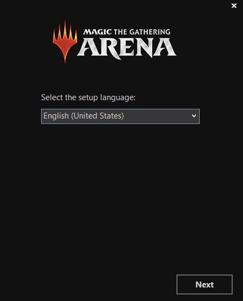The width and height of the screenshot is (243, 301).
Task: Dismiss the setup window via top-right X
Action: point(234,6)
